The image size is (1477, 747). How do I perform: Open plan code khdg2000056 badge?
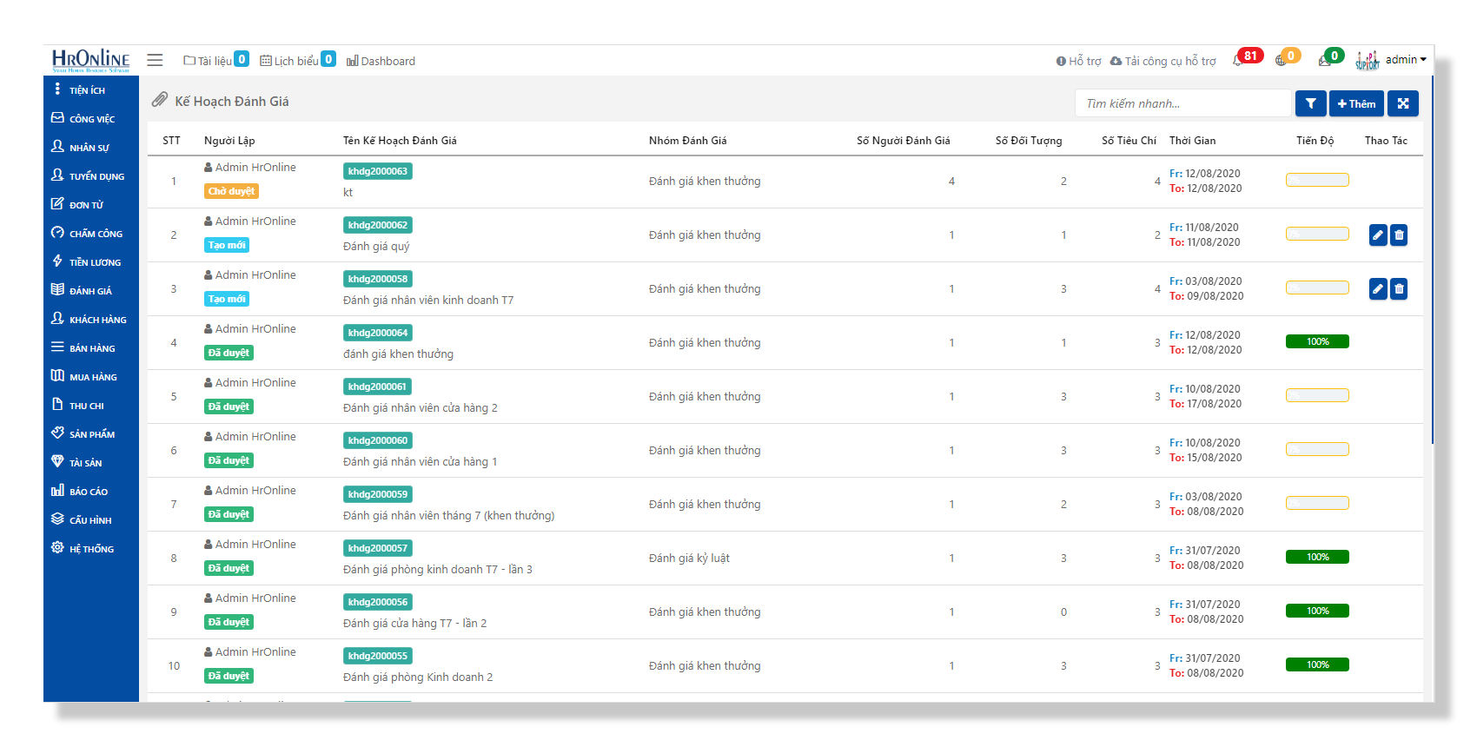tap(378, 602)
